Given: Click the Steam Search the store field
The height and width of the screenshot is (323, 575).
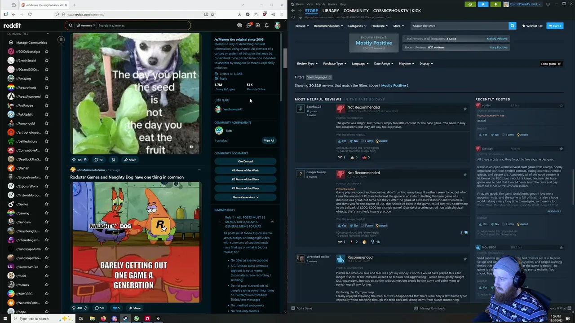Looking at the screenshot, I should coord(460,26).
